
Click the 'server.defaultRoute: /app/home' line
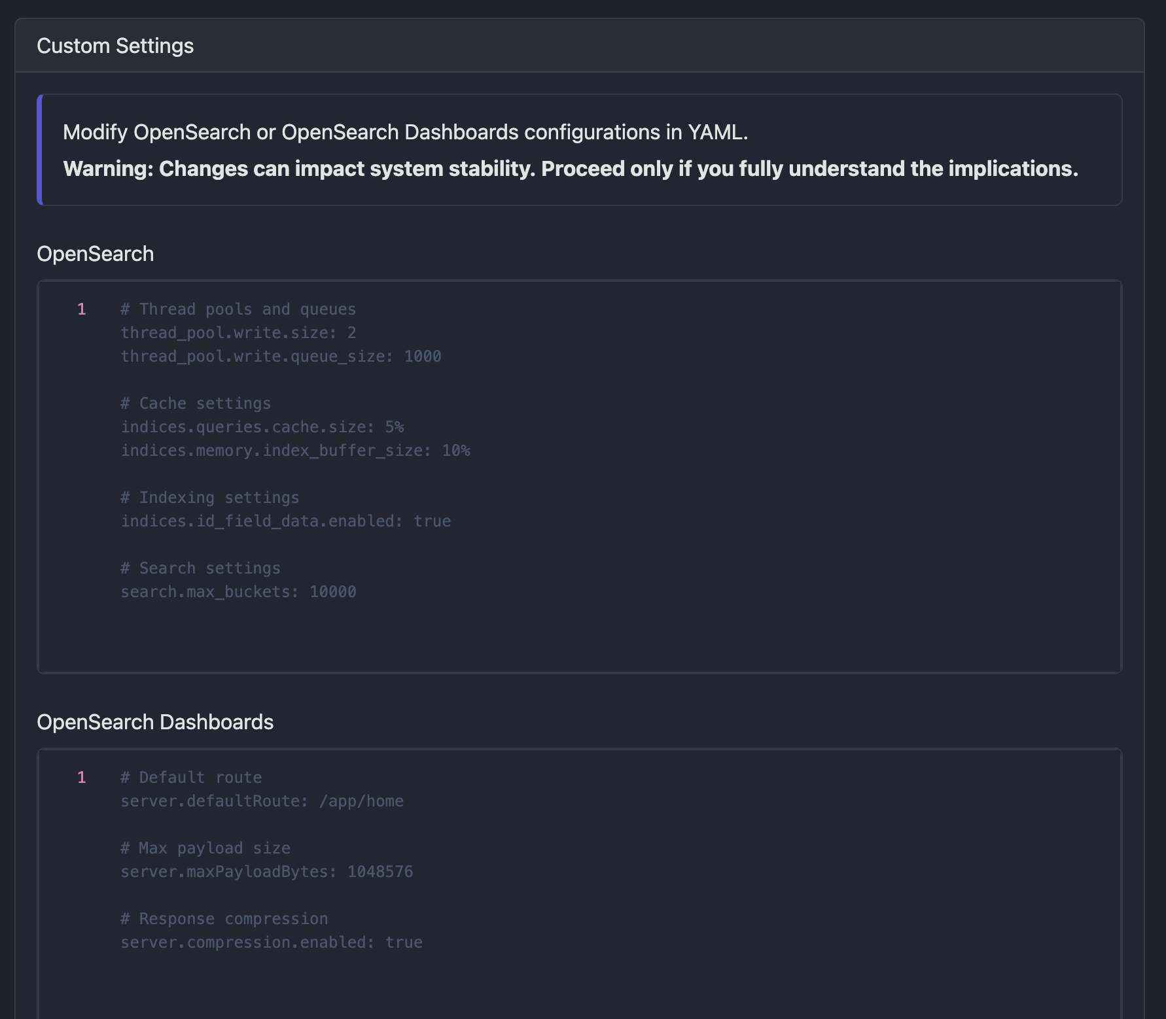pos(262,801)
